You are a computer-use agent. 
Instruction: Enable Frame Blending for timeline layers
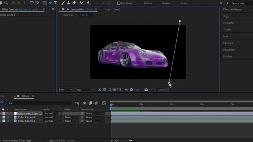coord(91,103)
